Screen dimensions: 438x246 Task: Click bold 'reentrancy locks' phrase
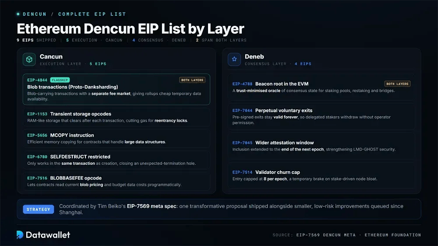pos(171,121)
